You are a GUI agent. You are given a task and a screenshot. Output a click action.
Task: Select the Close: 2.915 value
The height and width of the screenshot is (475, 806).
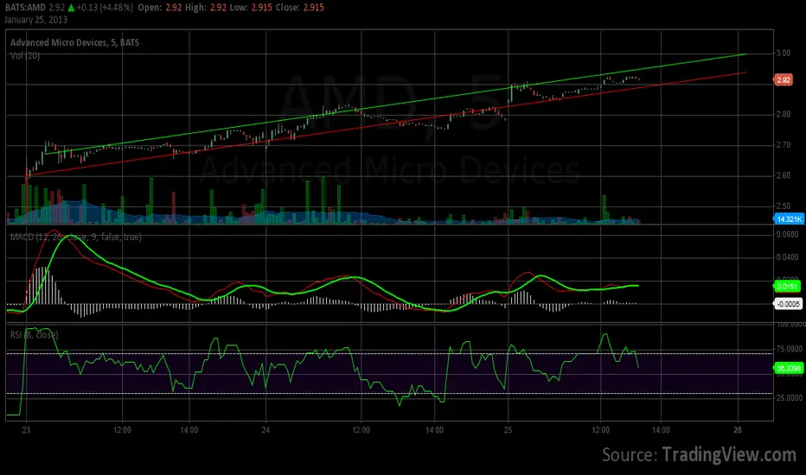(x=300, y=8)
